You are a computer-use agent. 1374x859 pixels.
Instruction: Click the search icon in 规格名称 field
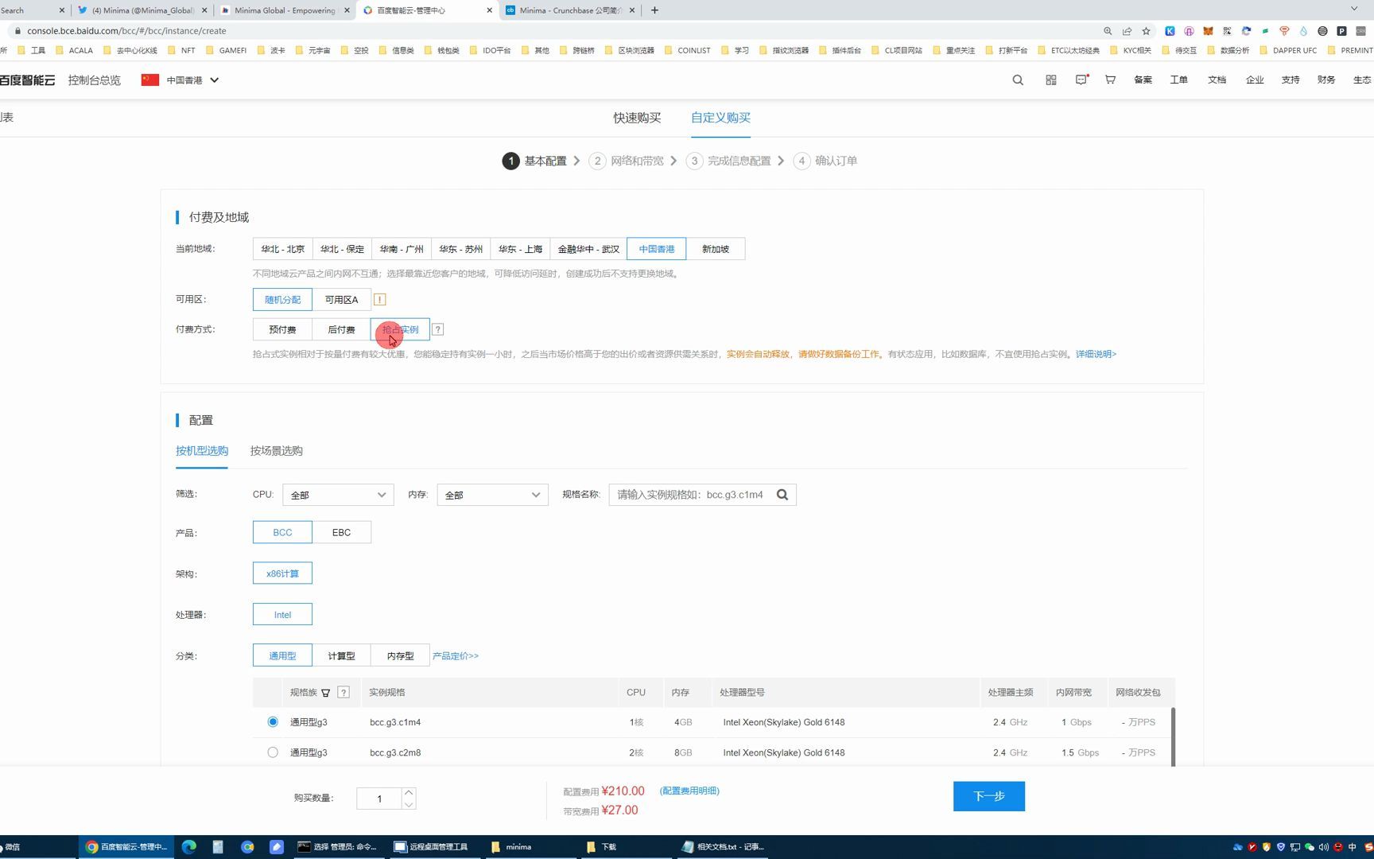(x=782, y=495)
